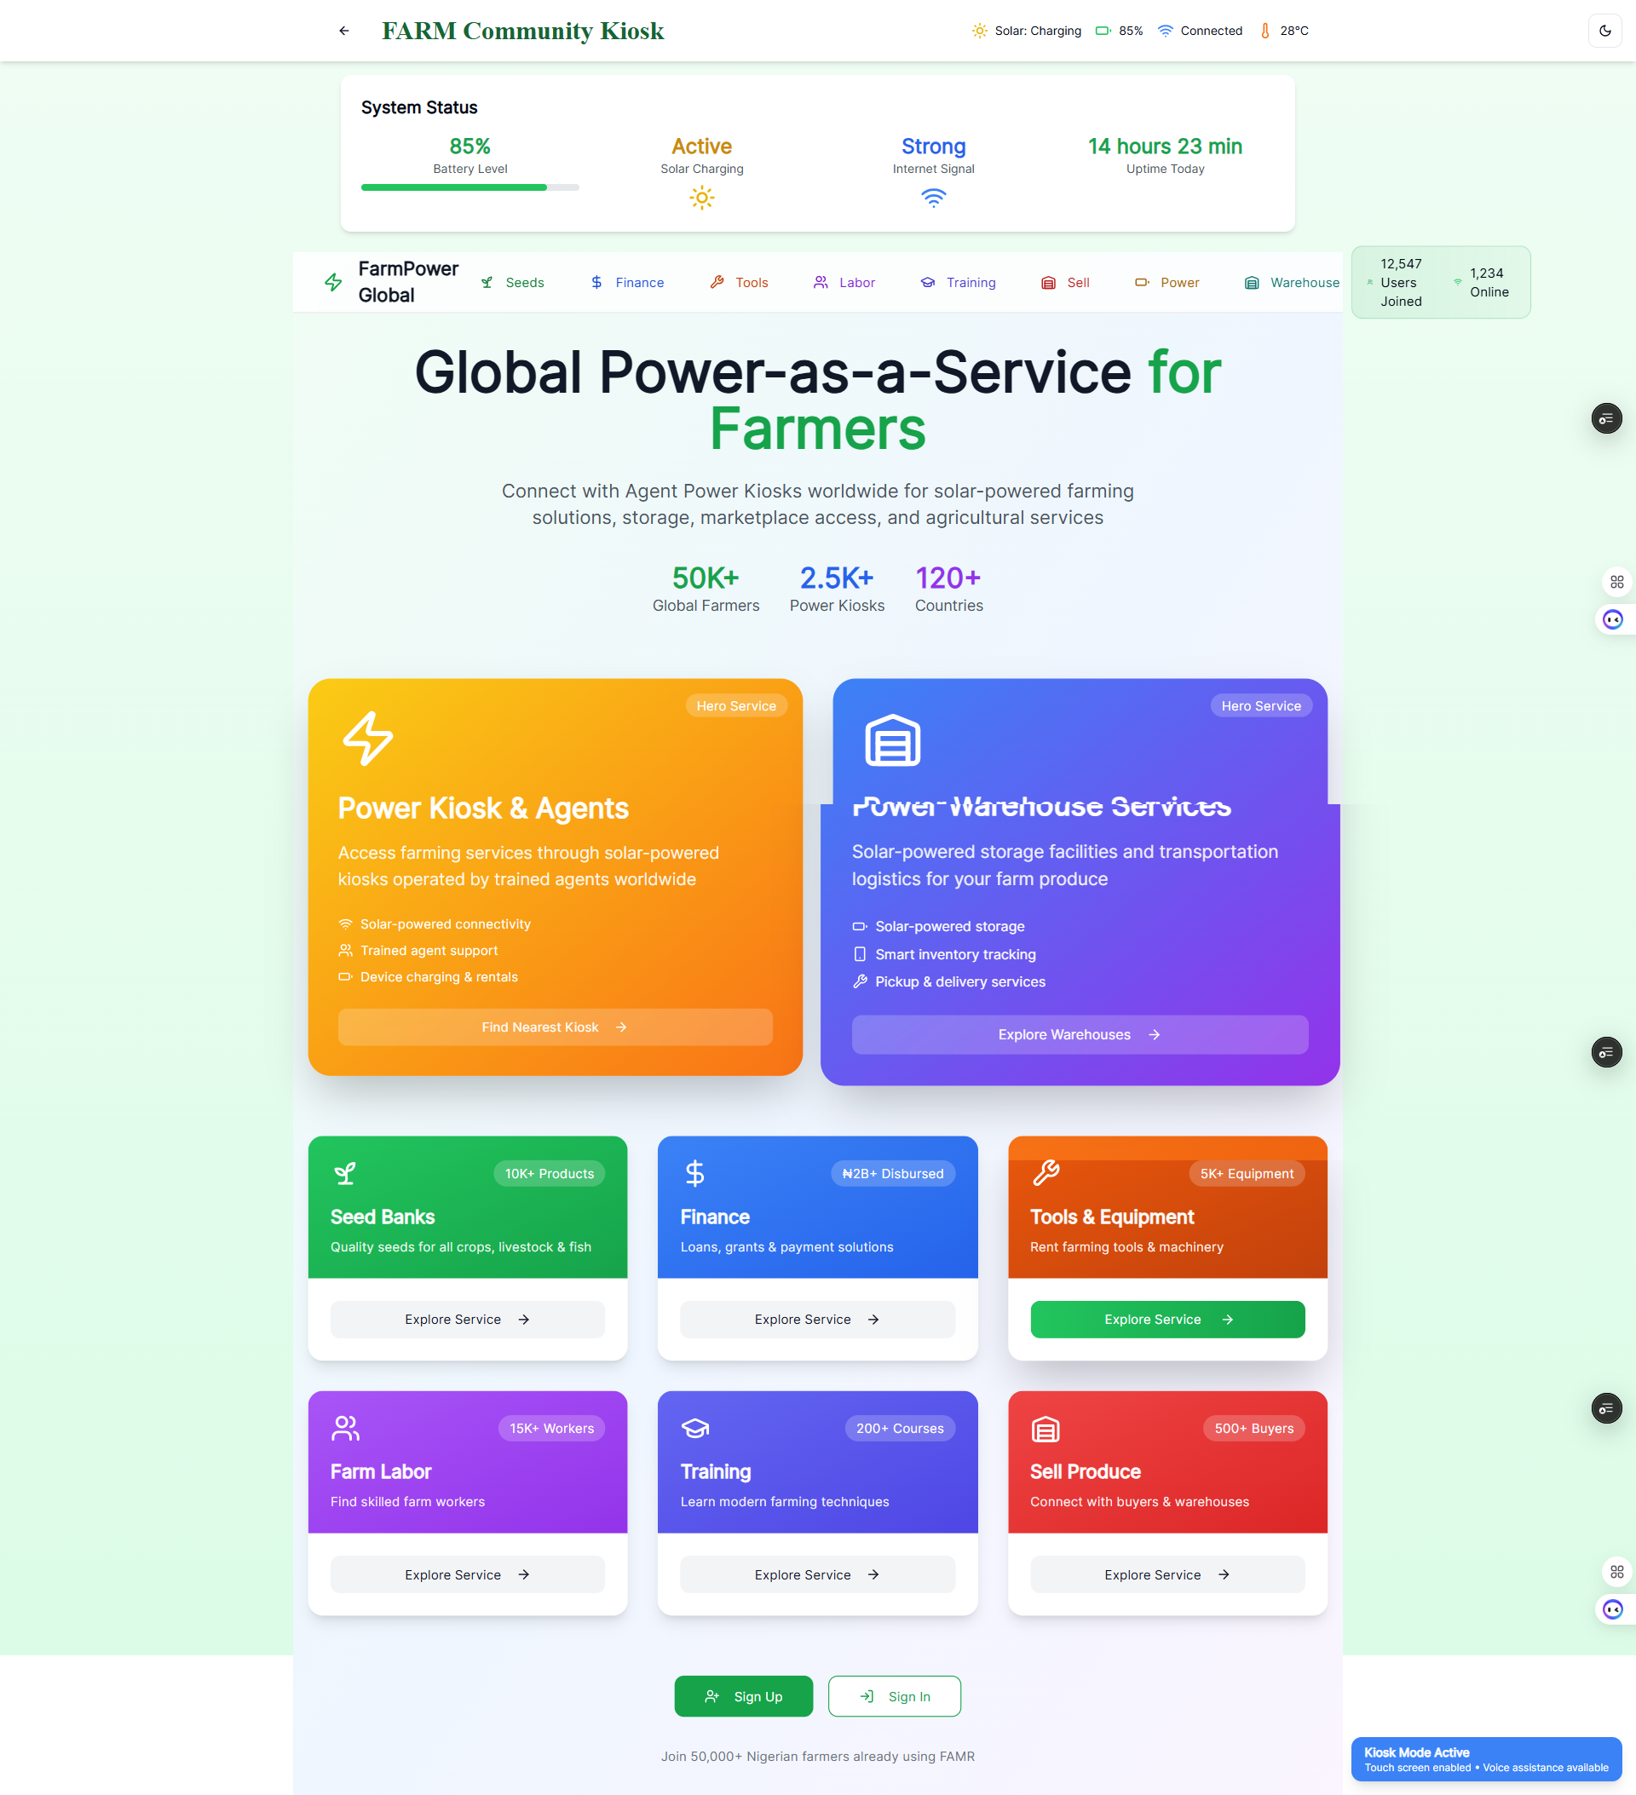This screenshot has height=1795, width=1636.
Task: Click the wrench icon on Tools & Equipment card
Action: pos(1046,1172)
